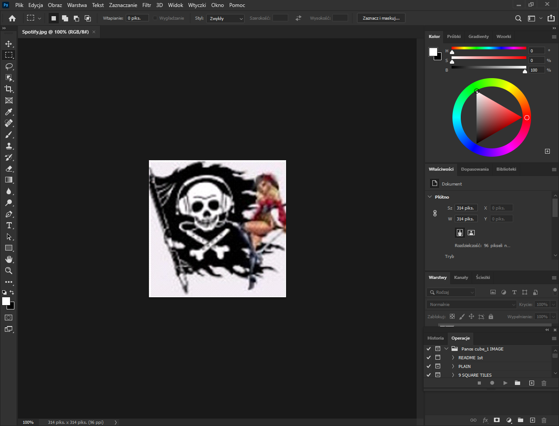Select the History Brush tool
559x426 pixels.
9,157
